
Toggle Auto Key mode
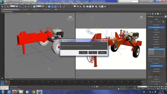(x=135, y=87)
